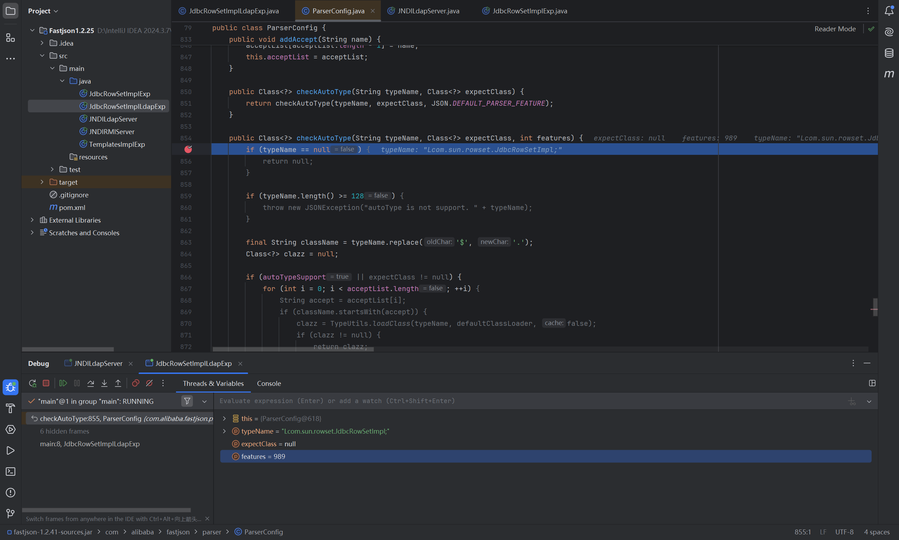Step over the current line
The image size is (899, 540).
pos(91,383)
